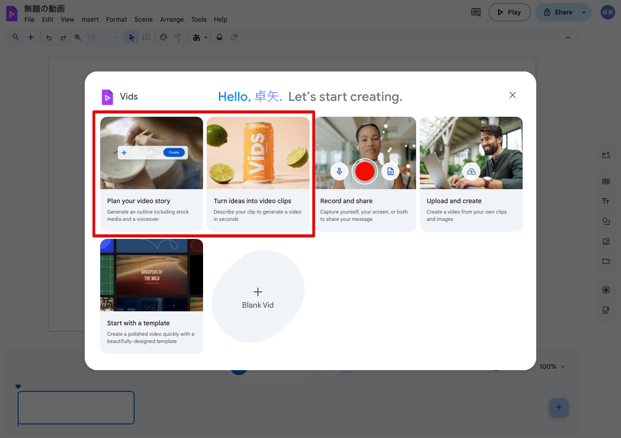
Task: Open the Text (Tt) sidebar panel
Action: [606, 201]
